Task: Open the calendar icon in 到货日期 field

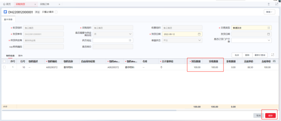Action: [199, 34]
